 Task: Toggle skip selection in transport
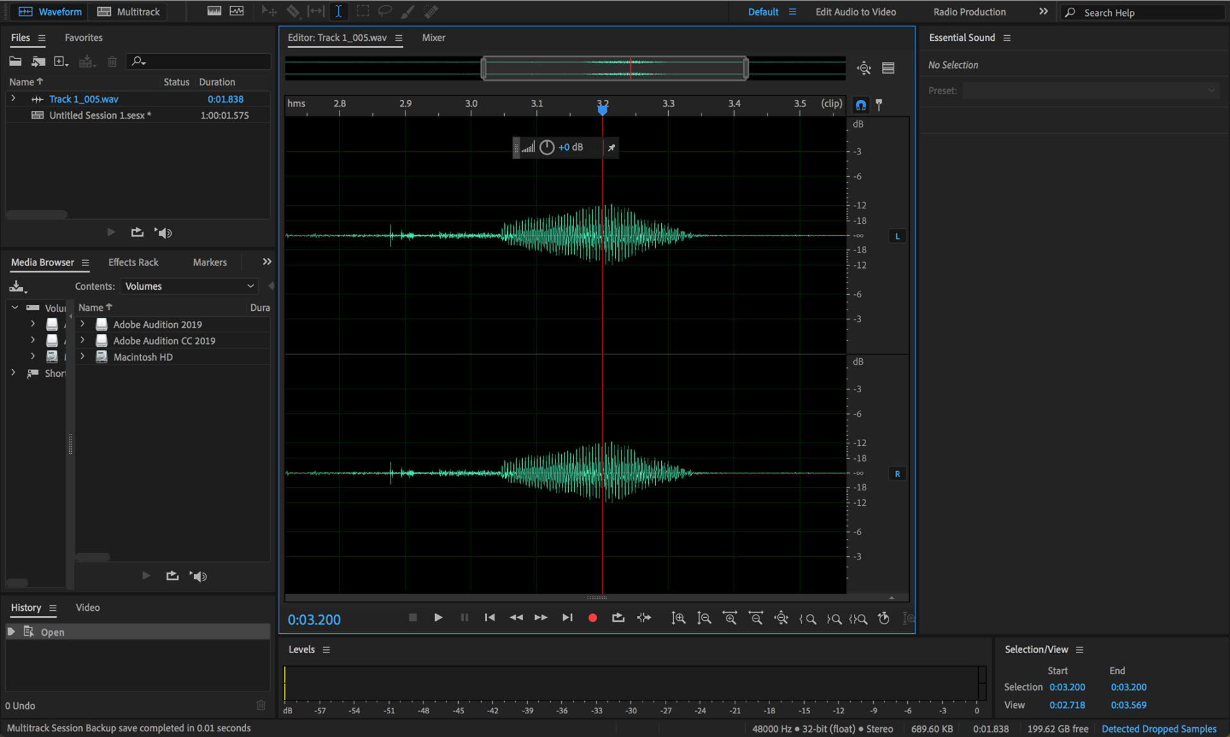644,618
